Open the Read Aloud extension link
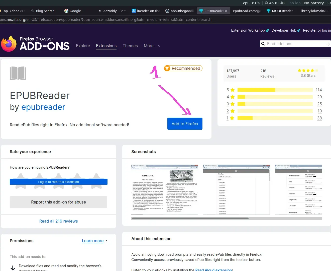The image size is (331, 271). tap(213, 269)
